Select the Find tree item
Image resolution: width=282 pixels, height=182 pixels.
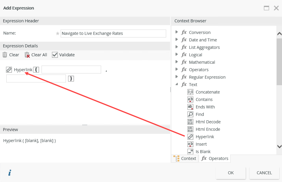coord(200,114)
